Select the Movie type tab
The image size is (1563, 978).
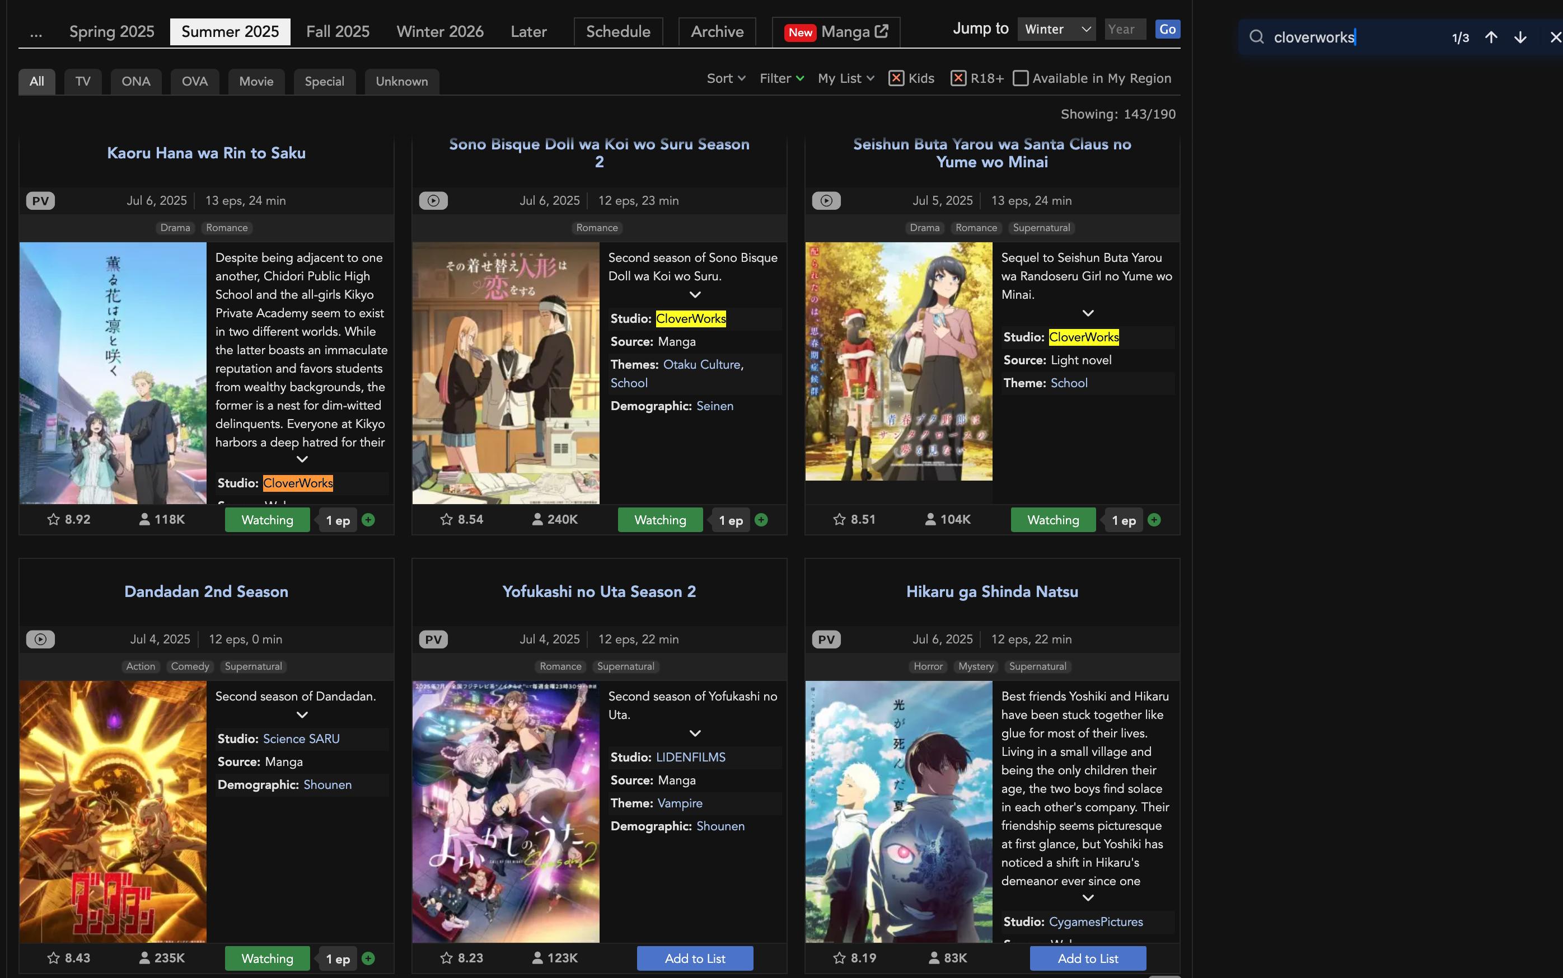(256, 82)
